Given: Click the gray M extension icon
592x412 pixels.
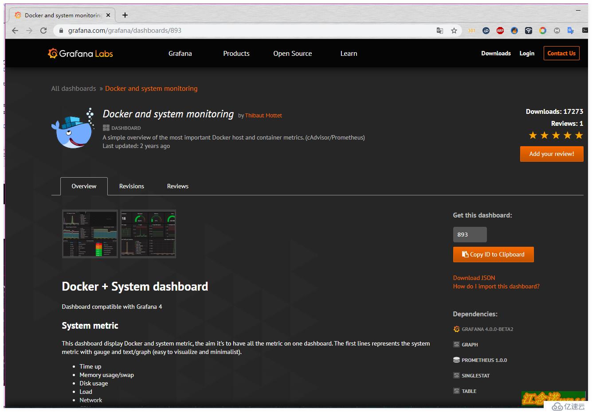Looking at the screenshot, I should click(557, 31).
